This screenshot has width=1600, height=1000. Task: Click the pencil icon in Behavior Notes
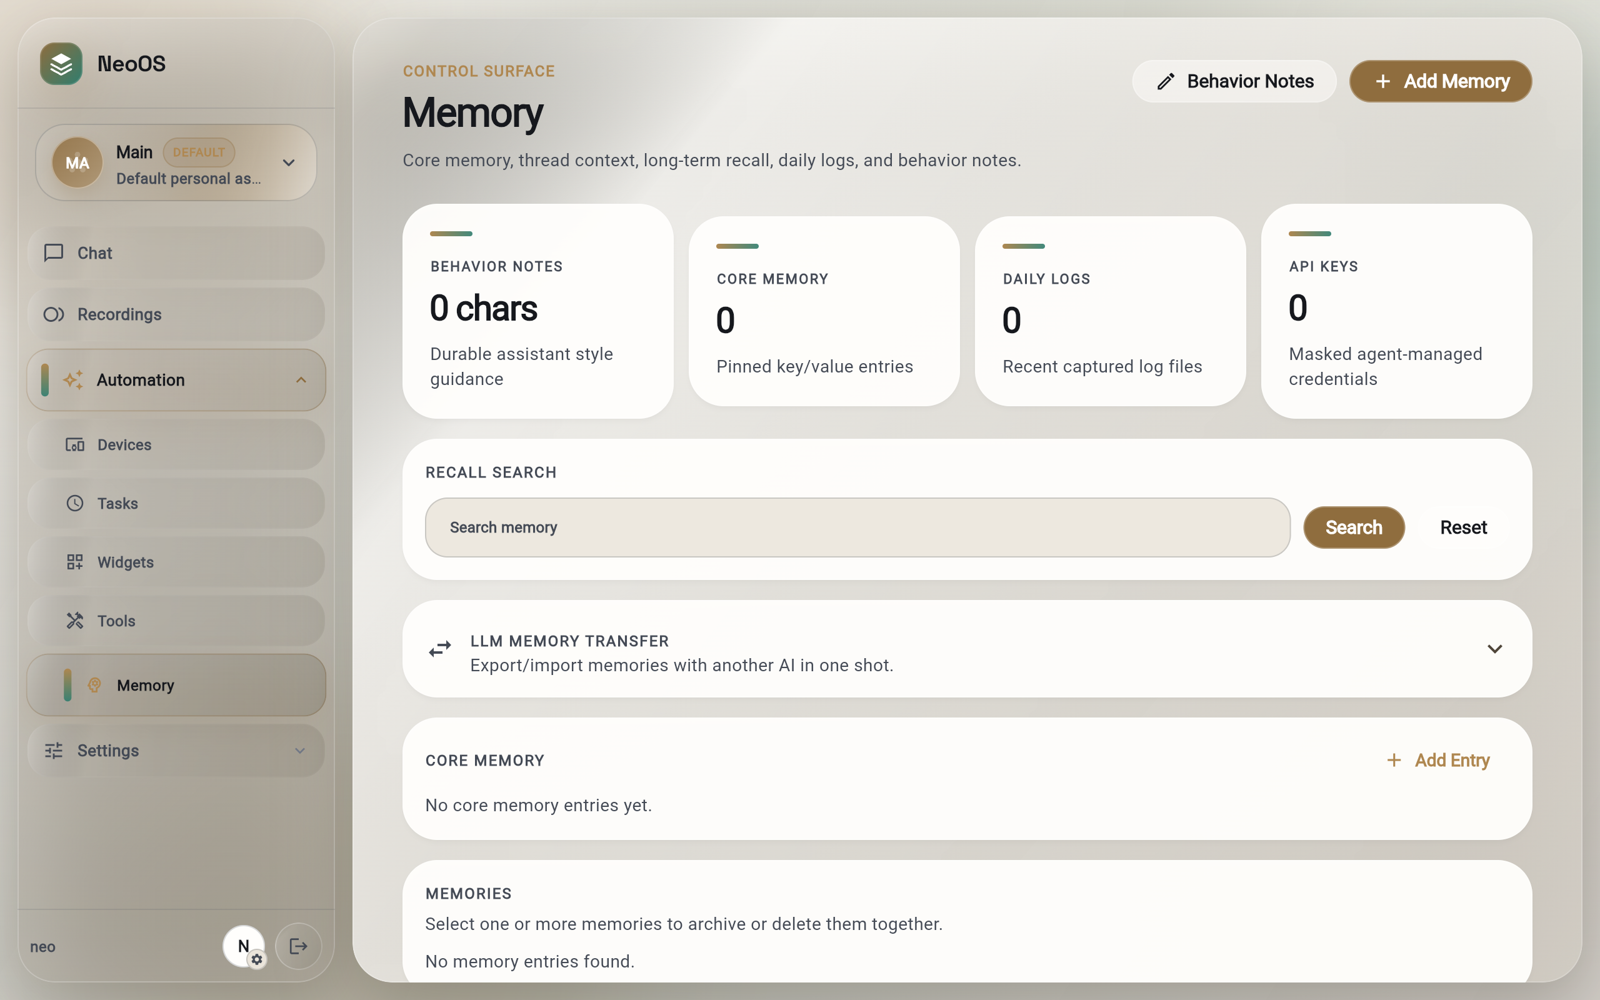[1166, 81]
